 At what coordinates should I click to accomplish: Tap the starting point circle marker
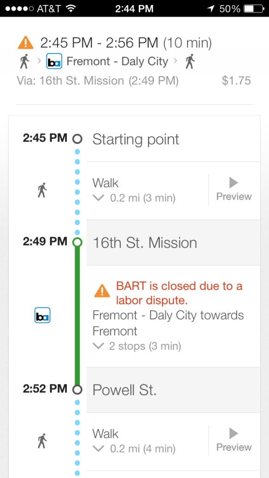tap(77, 138)
